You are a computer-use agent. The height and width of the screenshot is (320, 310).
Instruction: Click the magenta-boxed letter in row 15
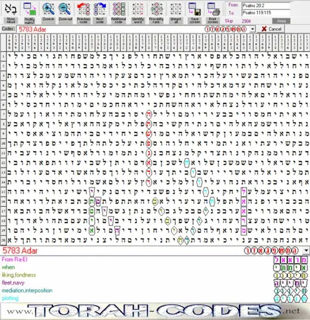[x=243, y=191]
